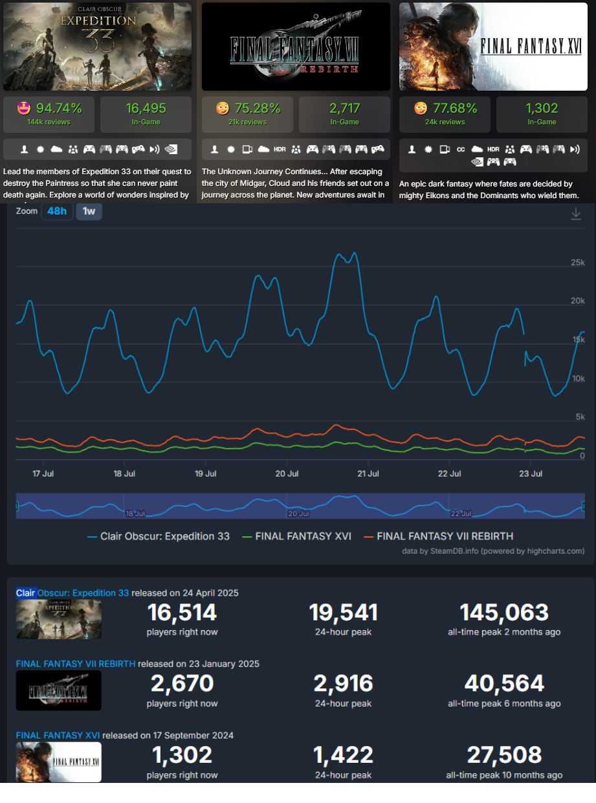
Task: Click FF VII Rebirth family sharing icon
Action: tap(296, 150)
